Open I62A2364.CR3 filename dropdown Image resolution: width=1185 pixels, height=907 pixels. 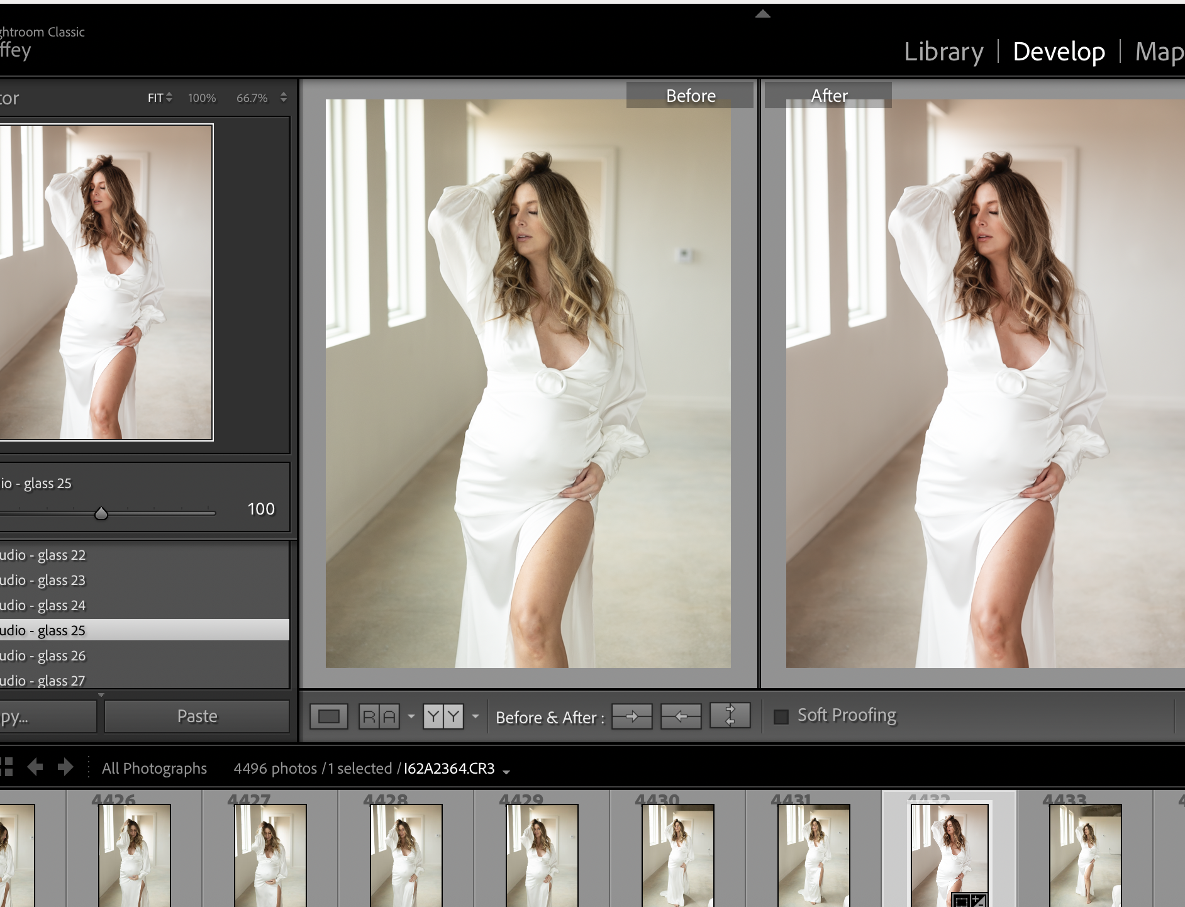pyautogui.click(x=506, y=772)
